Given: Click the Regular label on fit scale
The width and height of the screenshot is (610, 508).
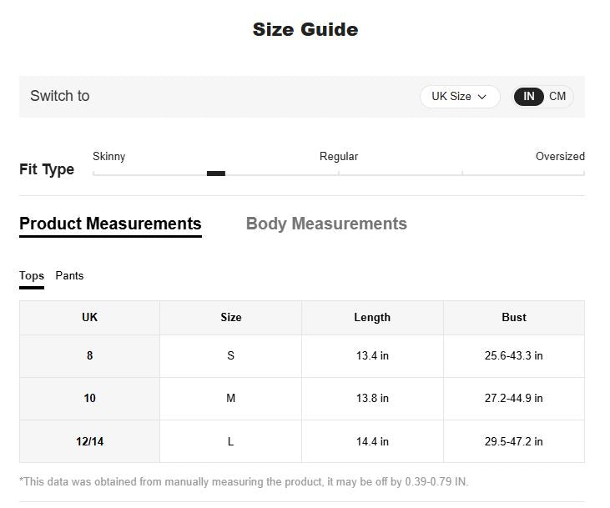Looking at the screenshot, I should pos(339,156).
